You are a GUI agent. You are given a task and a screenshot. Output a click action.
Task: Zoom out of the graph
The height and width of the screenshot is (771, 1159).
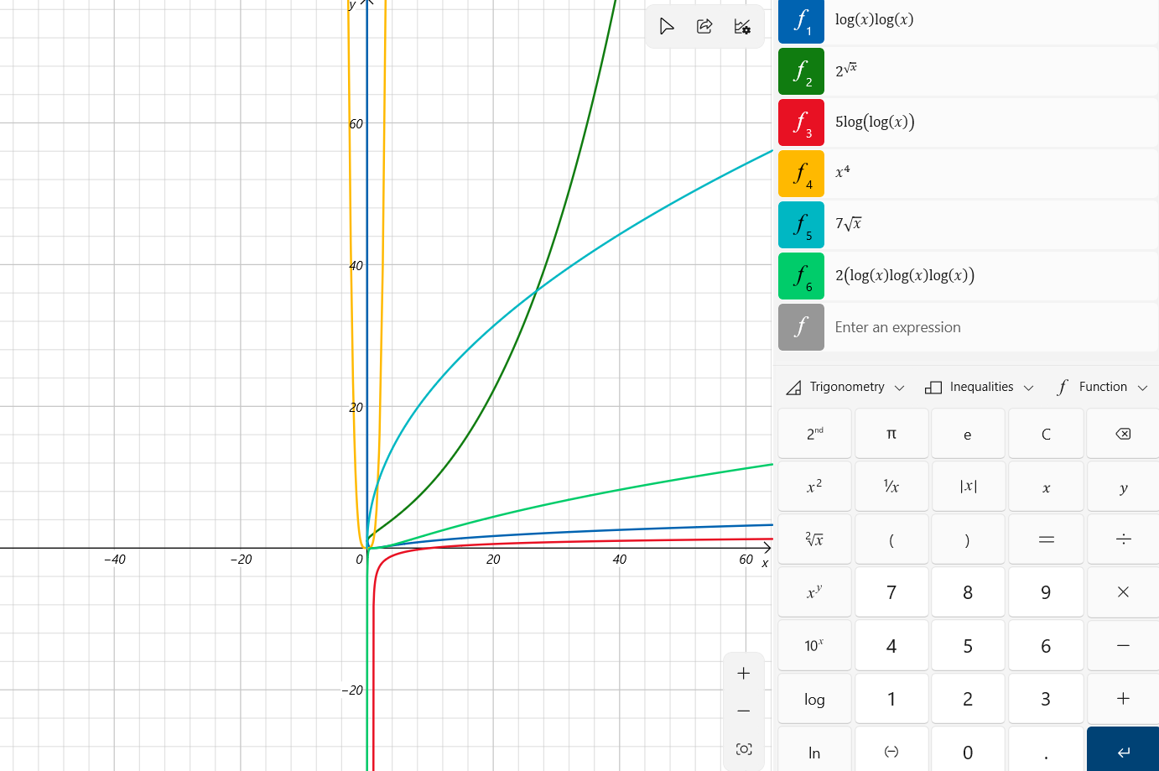[x=743, y=711]
